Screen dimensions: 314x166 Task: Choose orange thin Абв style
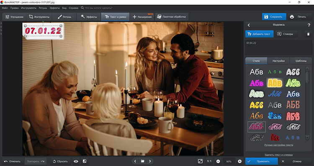pyautogui.click(x=257, y=116)
